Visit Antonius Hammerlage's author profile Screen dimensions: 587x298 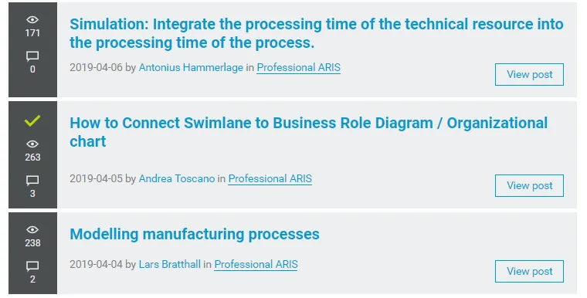[x=191, y=67]
